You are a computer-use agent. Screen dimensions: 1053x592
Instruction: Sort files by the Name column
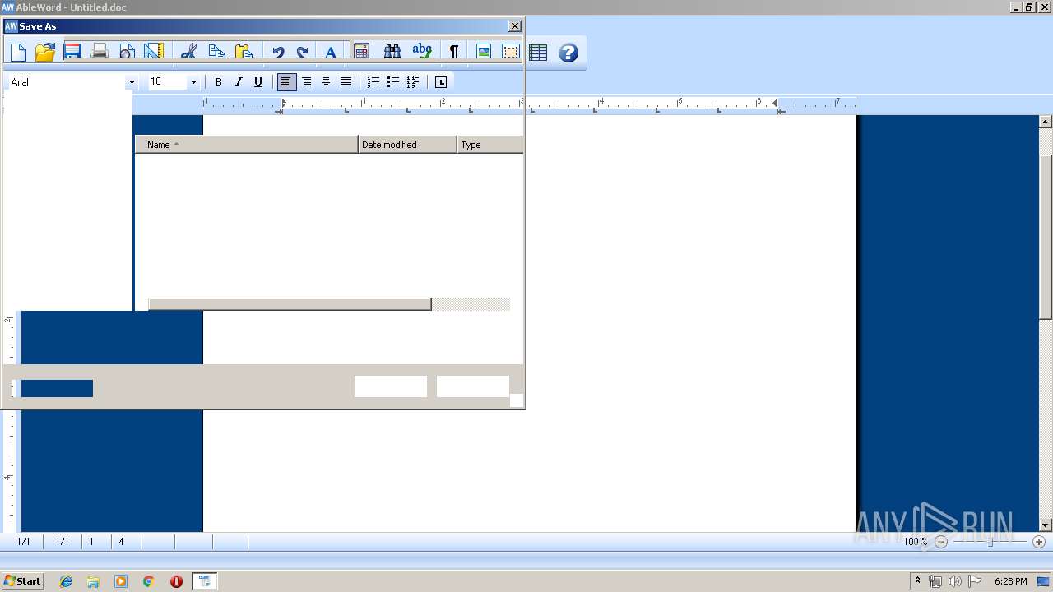point(247,145)
